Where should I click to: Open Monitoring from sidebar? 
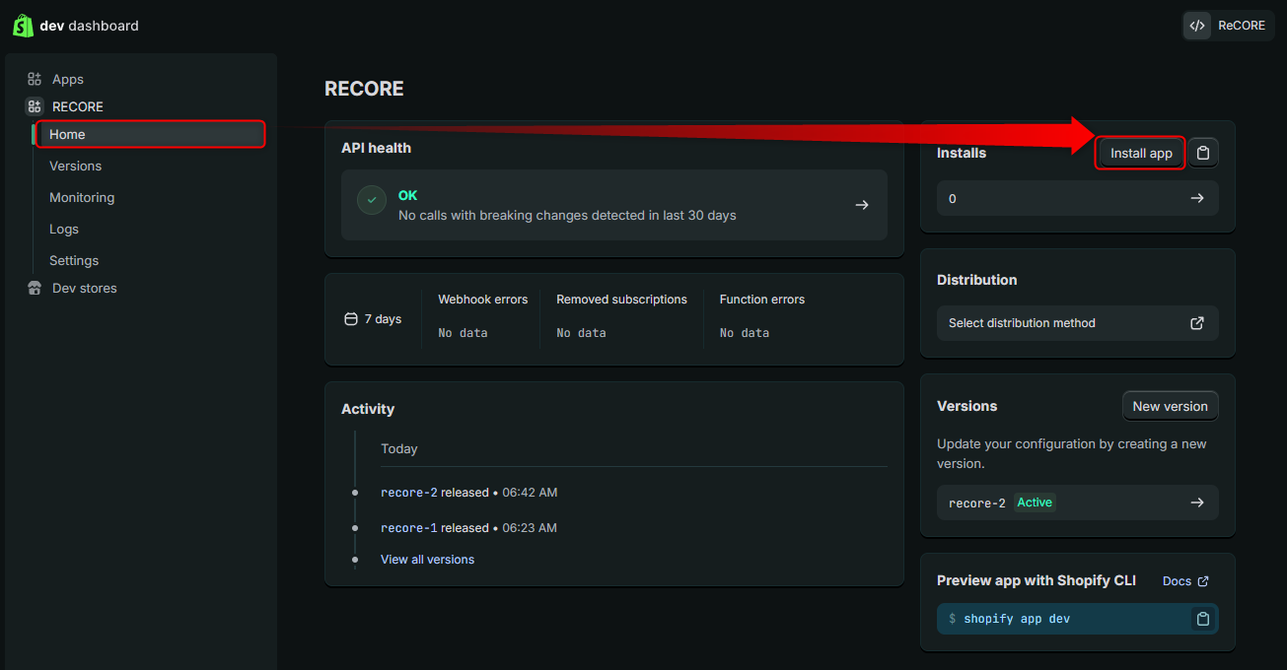coord(82,197)
